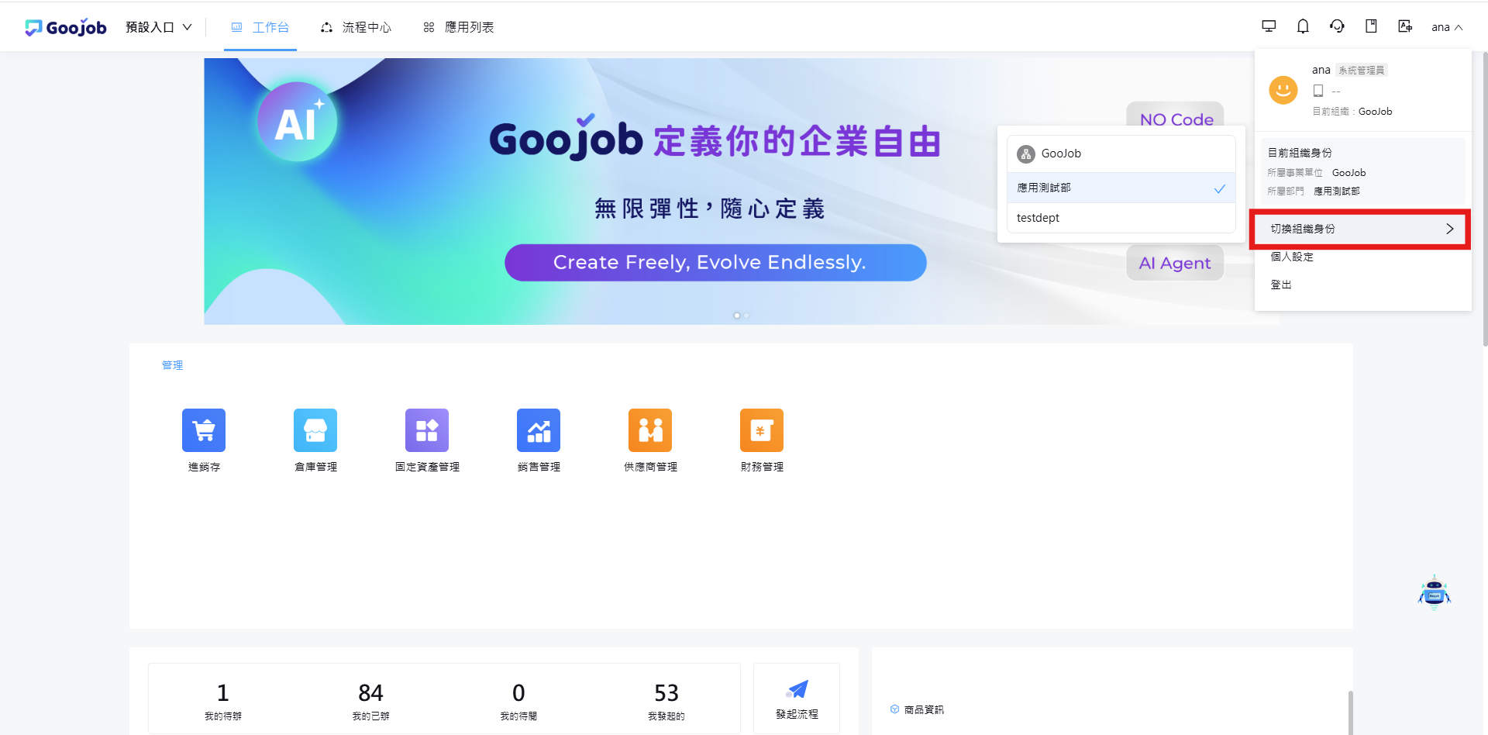Screen dimensions: 1488x735
Task: Switch to the 工作台 tab
Action: pyautogui.click(x=260, y=27)
